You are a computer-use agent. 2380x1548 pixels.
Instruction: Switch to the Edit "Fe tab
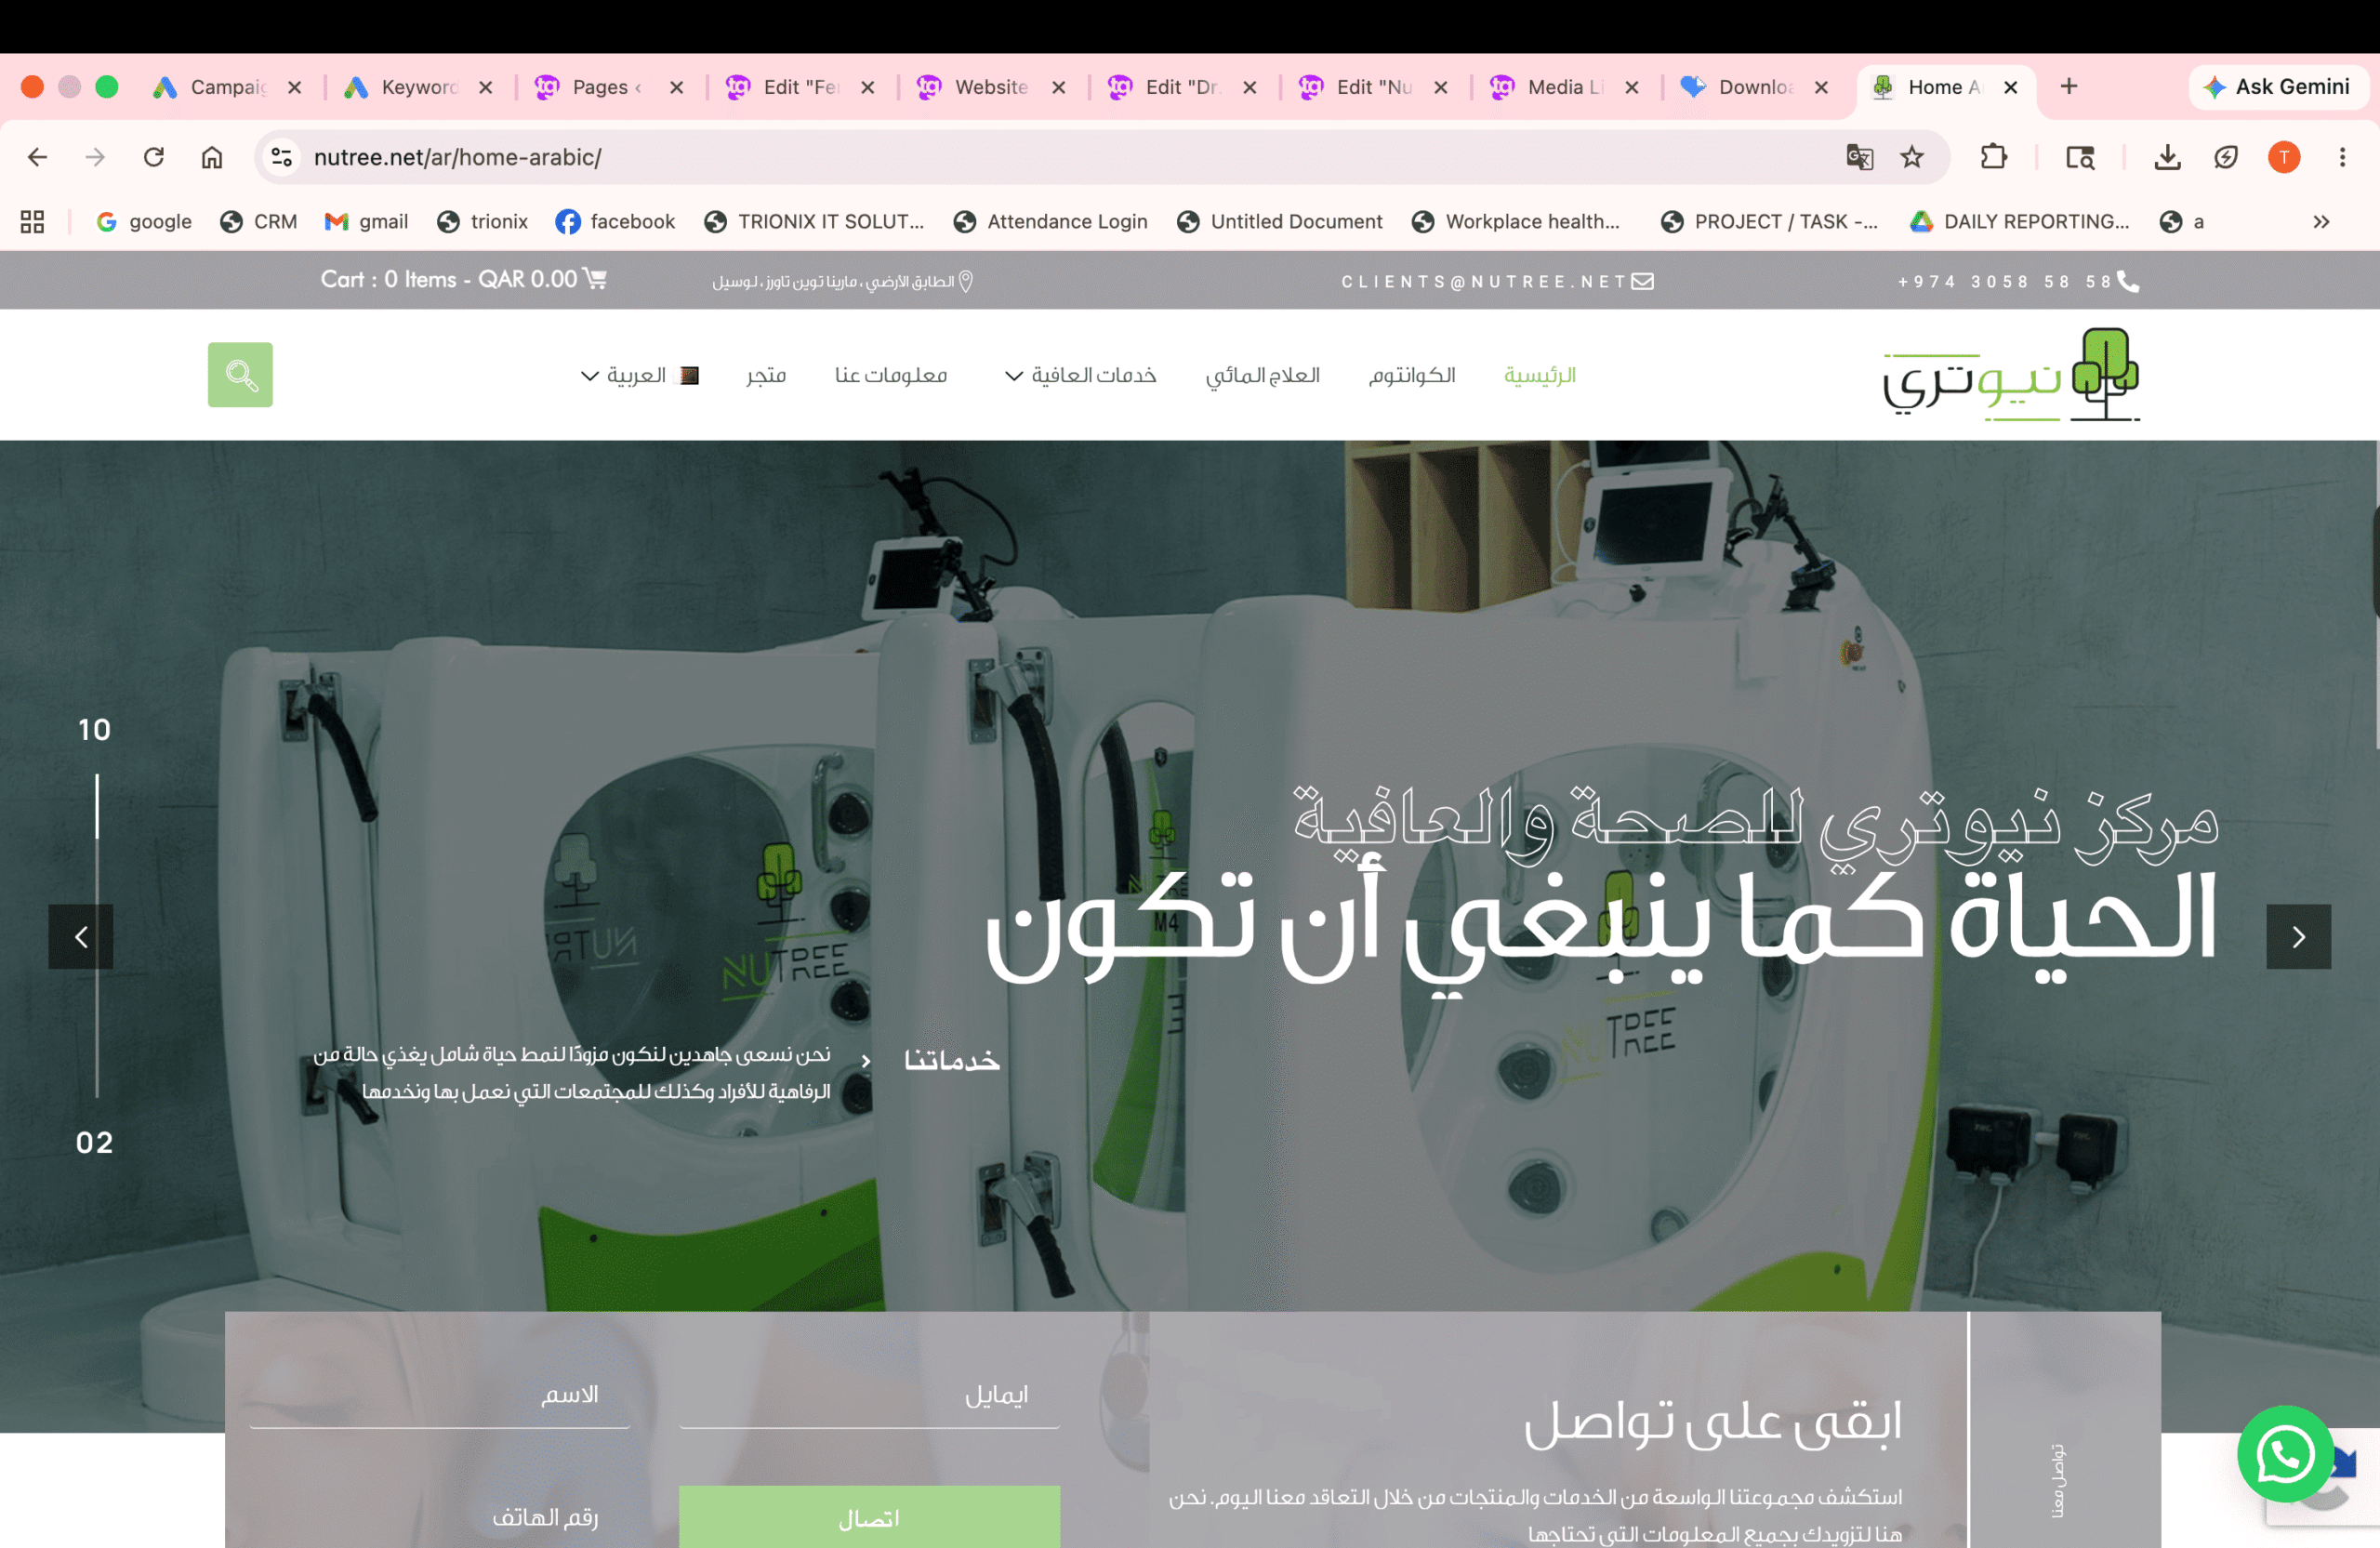[x=800, y=87]
